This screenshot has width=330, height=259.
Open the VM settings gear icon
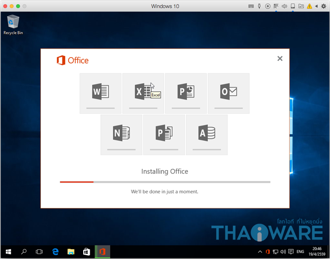coord(323,6)
